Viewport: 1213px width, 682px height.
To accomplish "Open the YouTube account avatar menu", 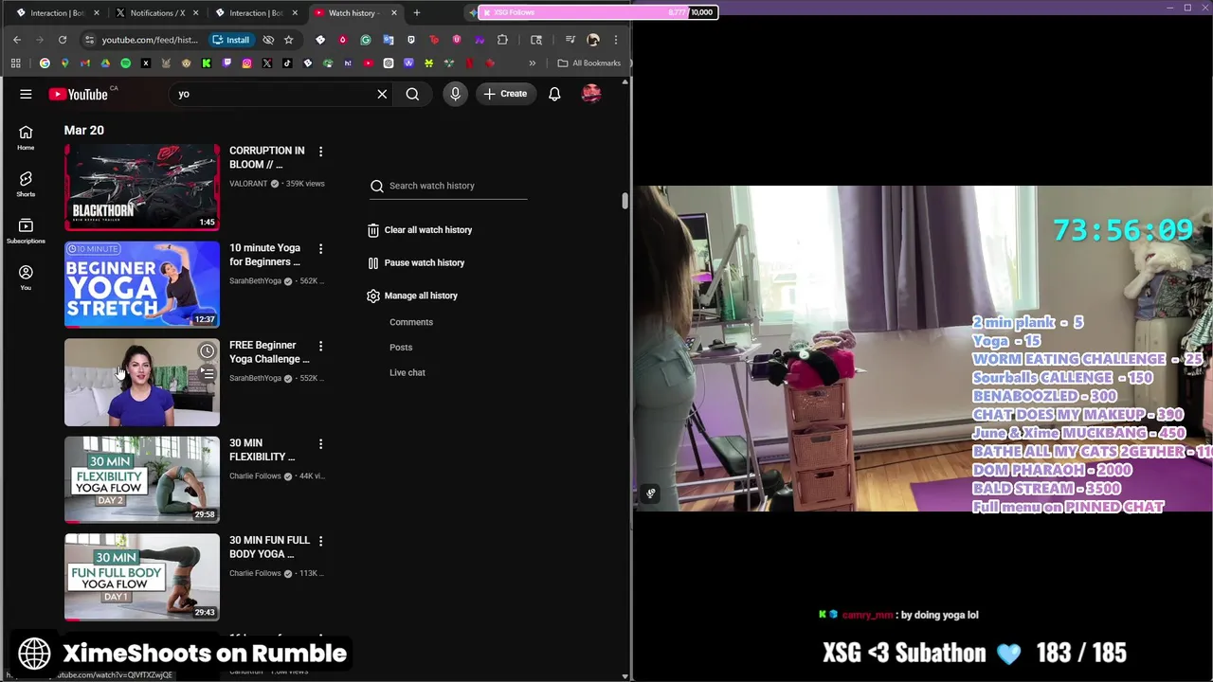I will pos(591,94).
